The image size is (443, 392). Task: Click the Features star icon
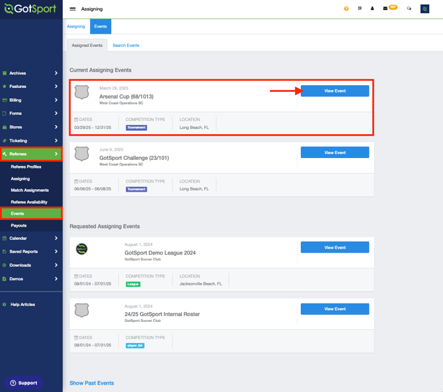point(5,87)
